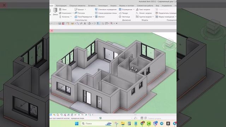
Task: Expand the Компонент dropdown arrow
Action: click(73, 13)
